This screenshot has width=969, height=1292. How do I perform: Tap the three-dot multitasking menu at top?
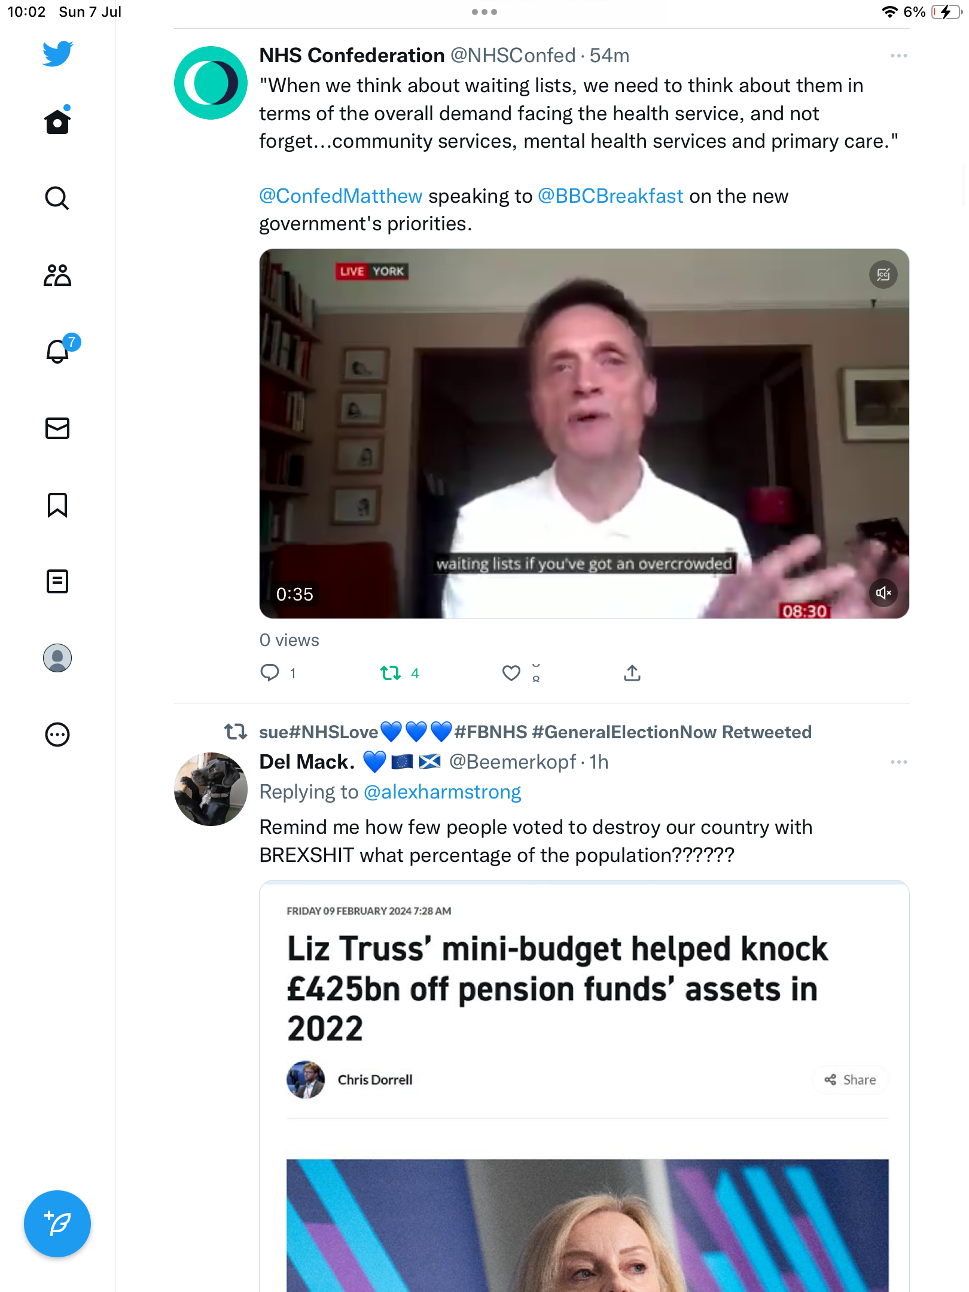484,12
